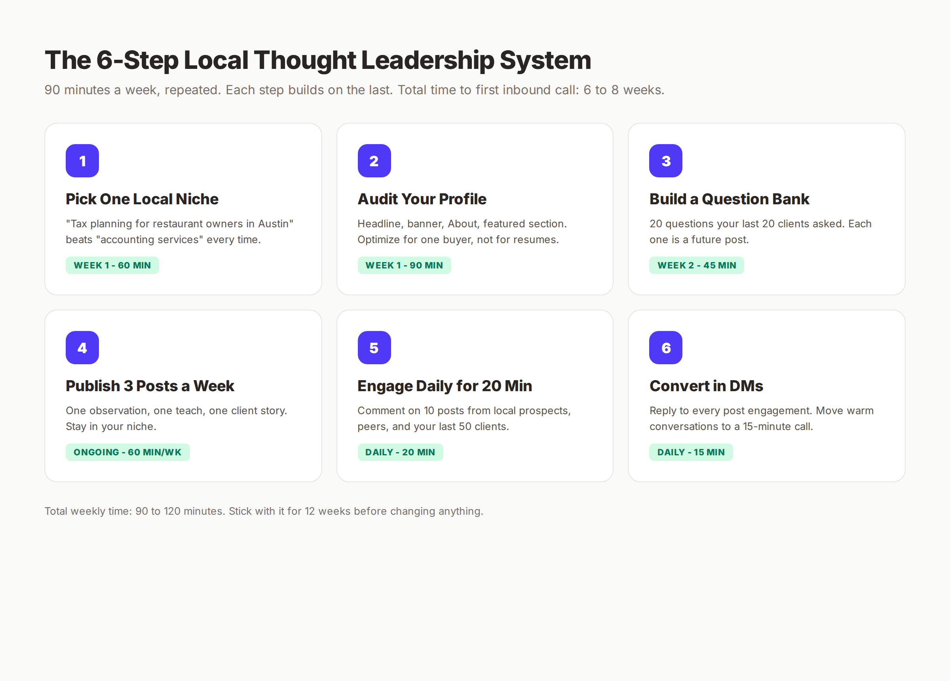Click the step 2 number badge
The image size is (950, 681).
374,161
